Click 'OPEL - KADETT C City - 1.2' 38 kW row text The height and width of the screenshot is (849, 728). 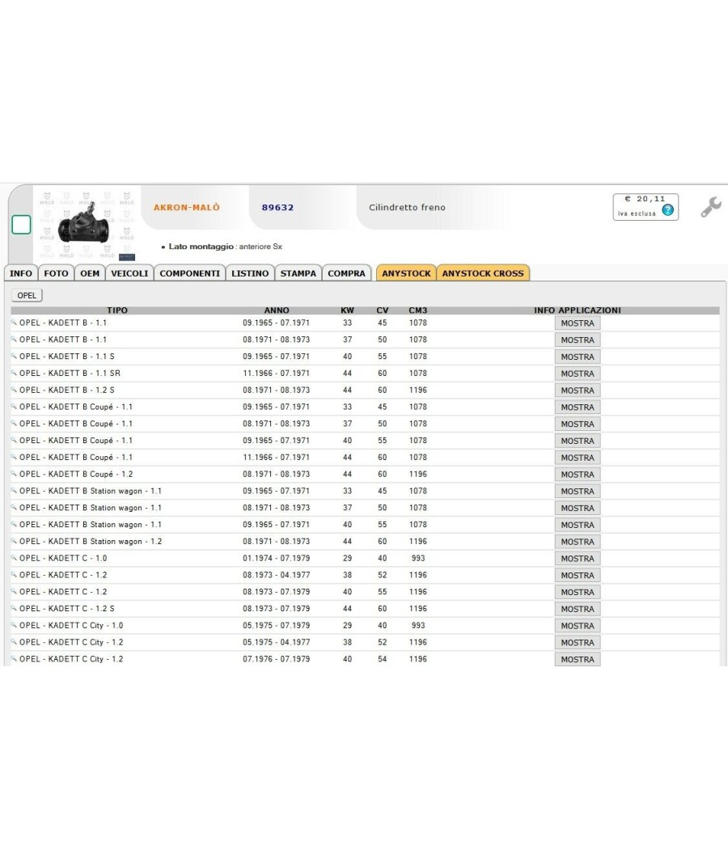[71, 642]
